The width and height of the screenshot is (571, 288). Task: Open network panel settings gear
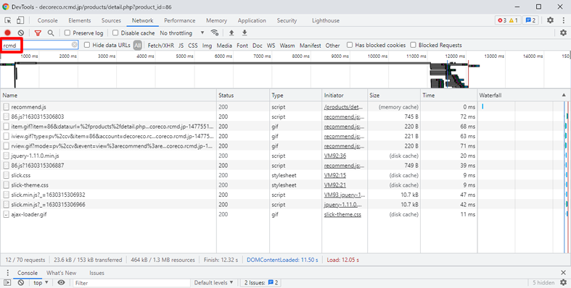(563, 33)
